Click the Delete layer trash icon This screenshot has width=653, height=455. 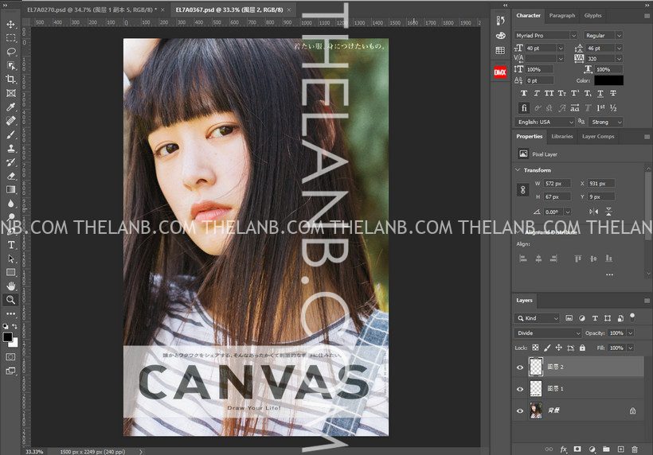tap(634, 449)
